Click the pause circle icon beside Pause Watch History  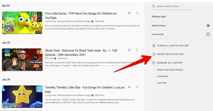(x=154, y=54)
